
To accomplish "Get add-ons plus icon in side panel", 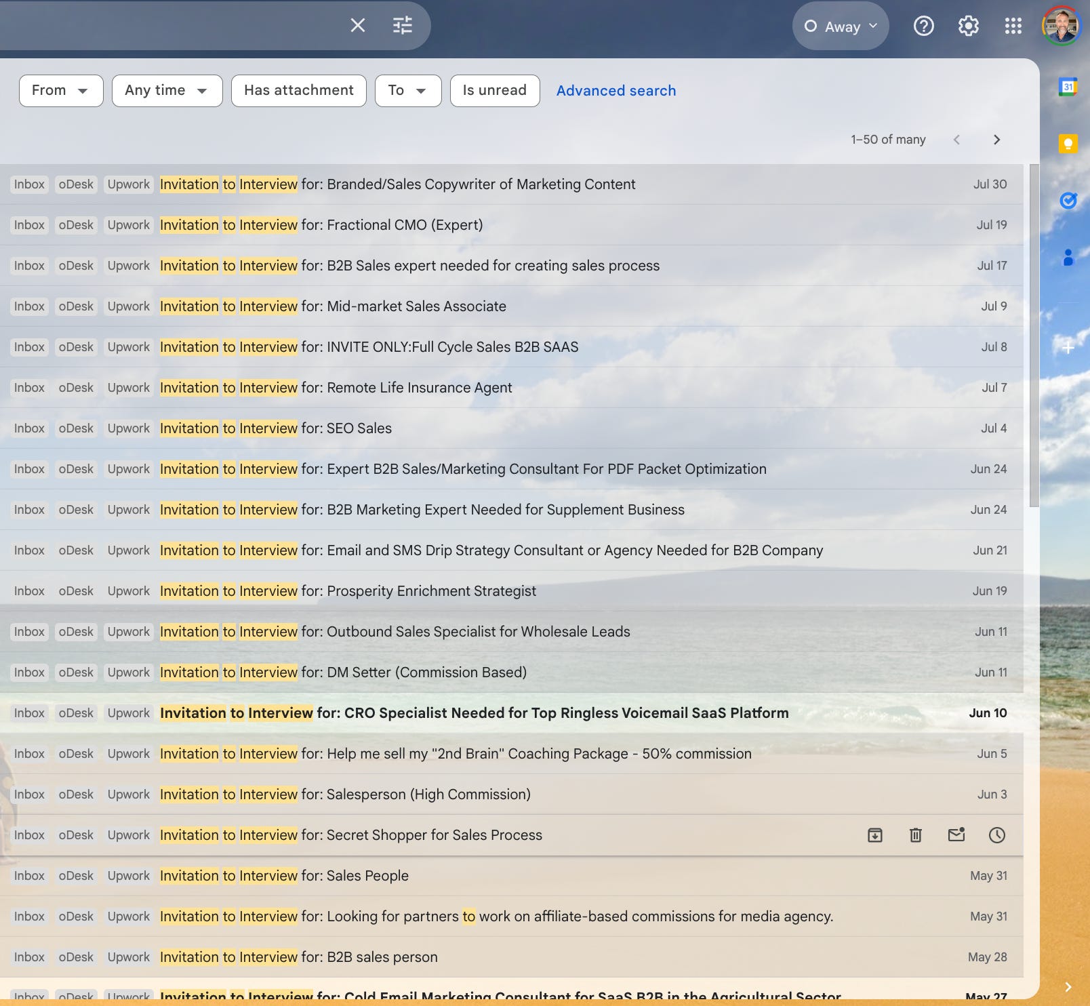I will tap(1068, 348).
